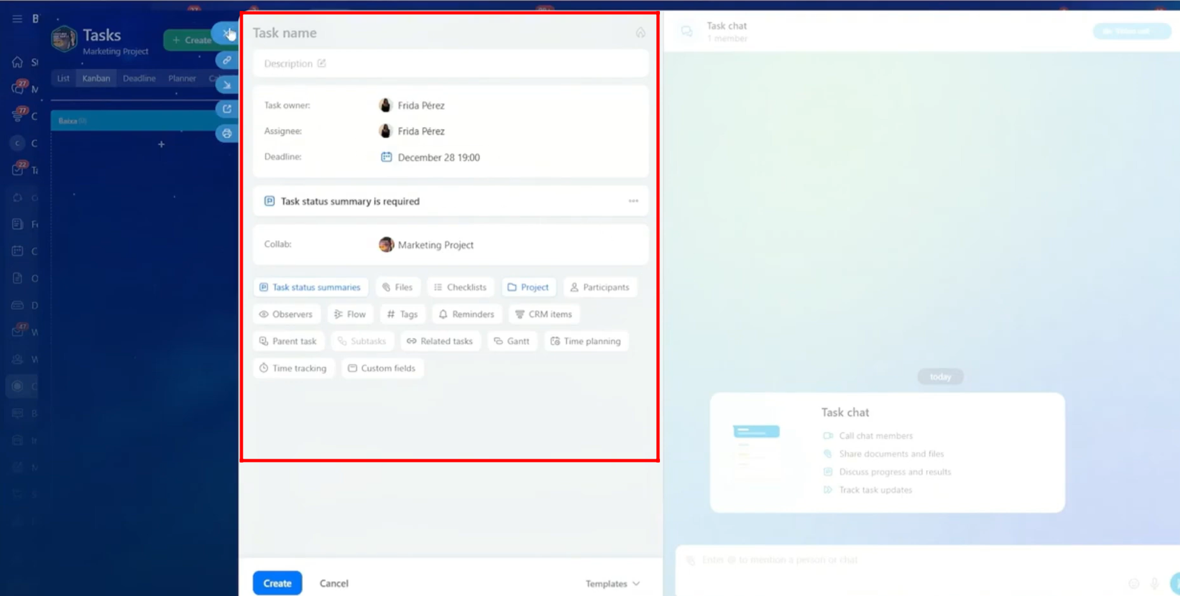Click the print icon on side panel

(227, 134)
